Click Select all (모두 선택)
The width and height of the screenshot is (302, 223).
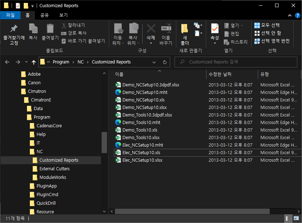click(267, 25)
